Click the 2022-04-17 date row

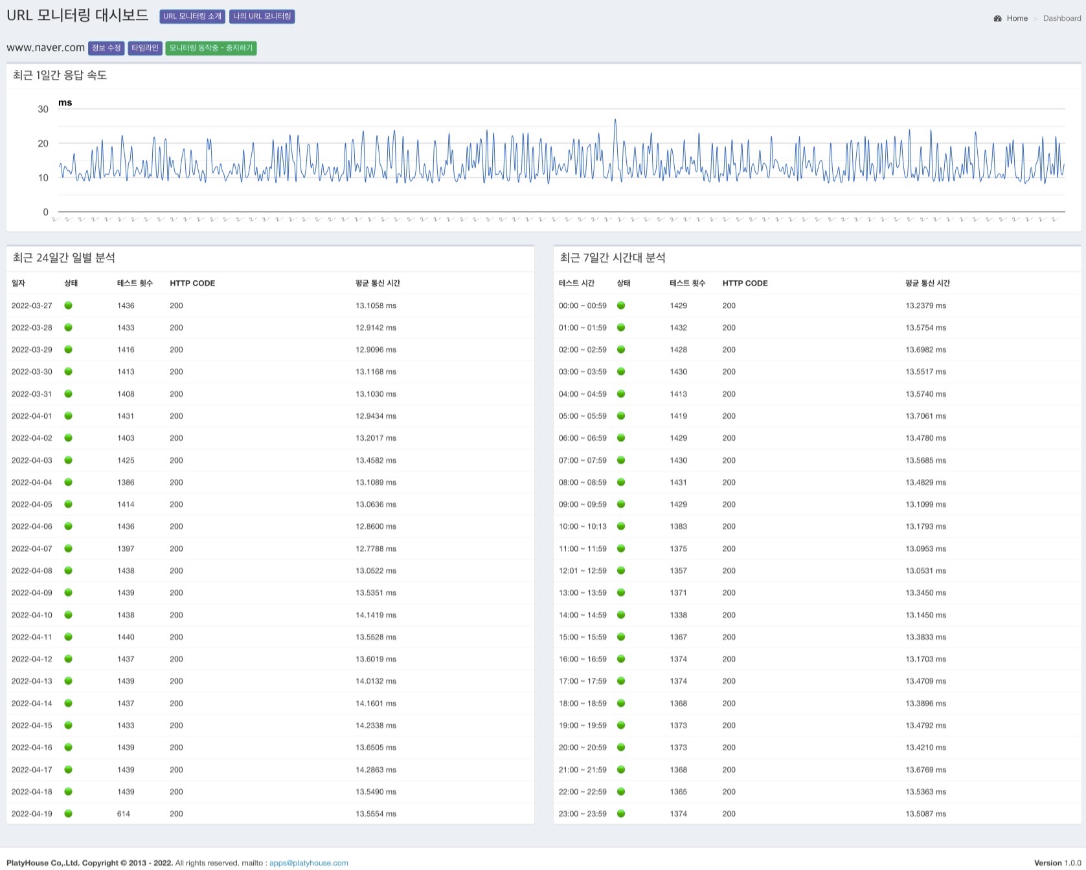tap(32, 770)
